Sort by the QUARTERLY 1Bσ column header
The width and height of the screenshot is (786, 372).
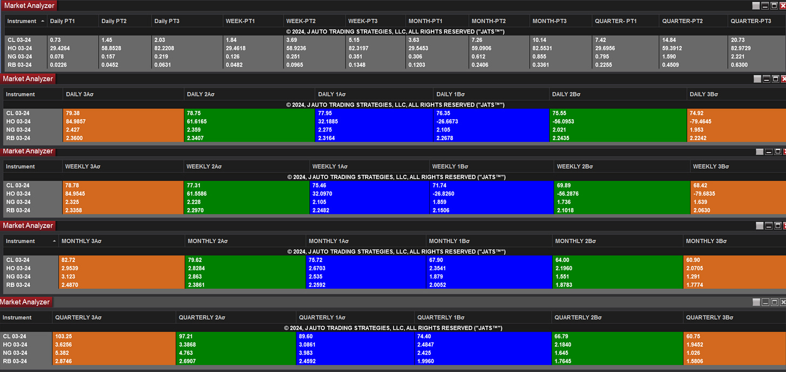(x=483, y=318)
